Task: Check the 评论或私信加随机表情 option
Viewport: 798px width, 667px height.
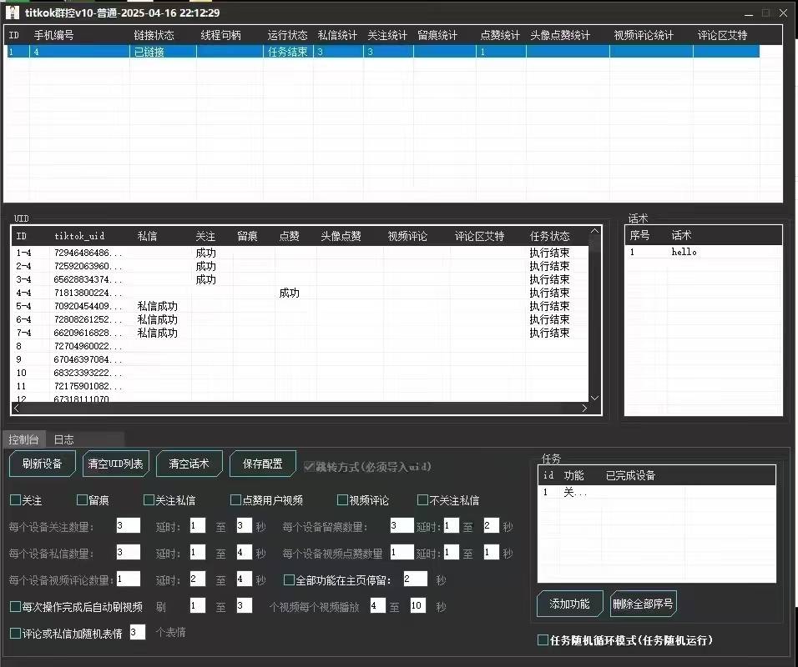Action: tap(15, 633)
